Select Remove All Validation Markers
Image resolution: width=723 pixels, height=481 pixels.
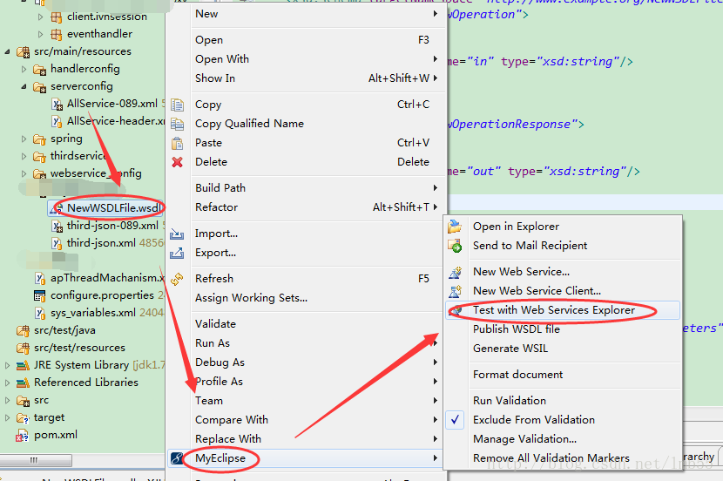[x=563, y=458]
